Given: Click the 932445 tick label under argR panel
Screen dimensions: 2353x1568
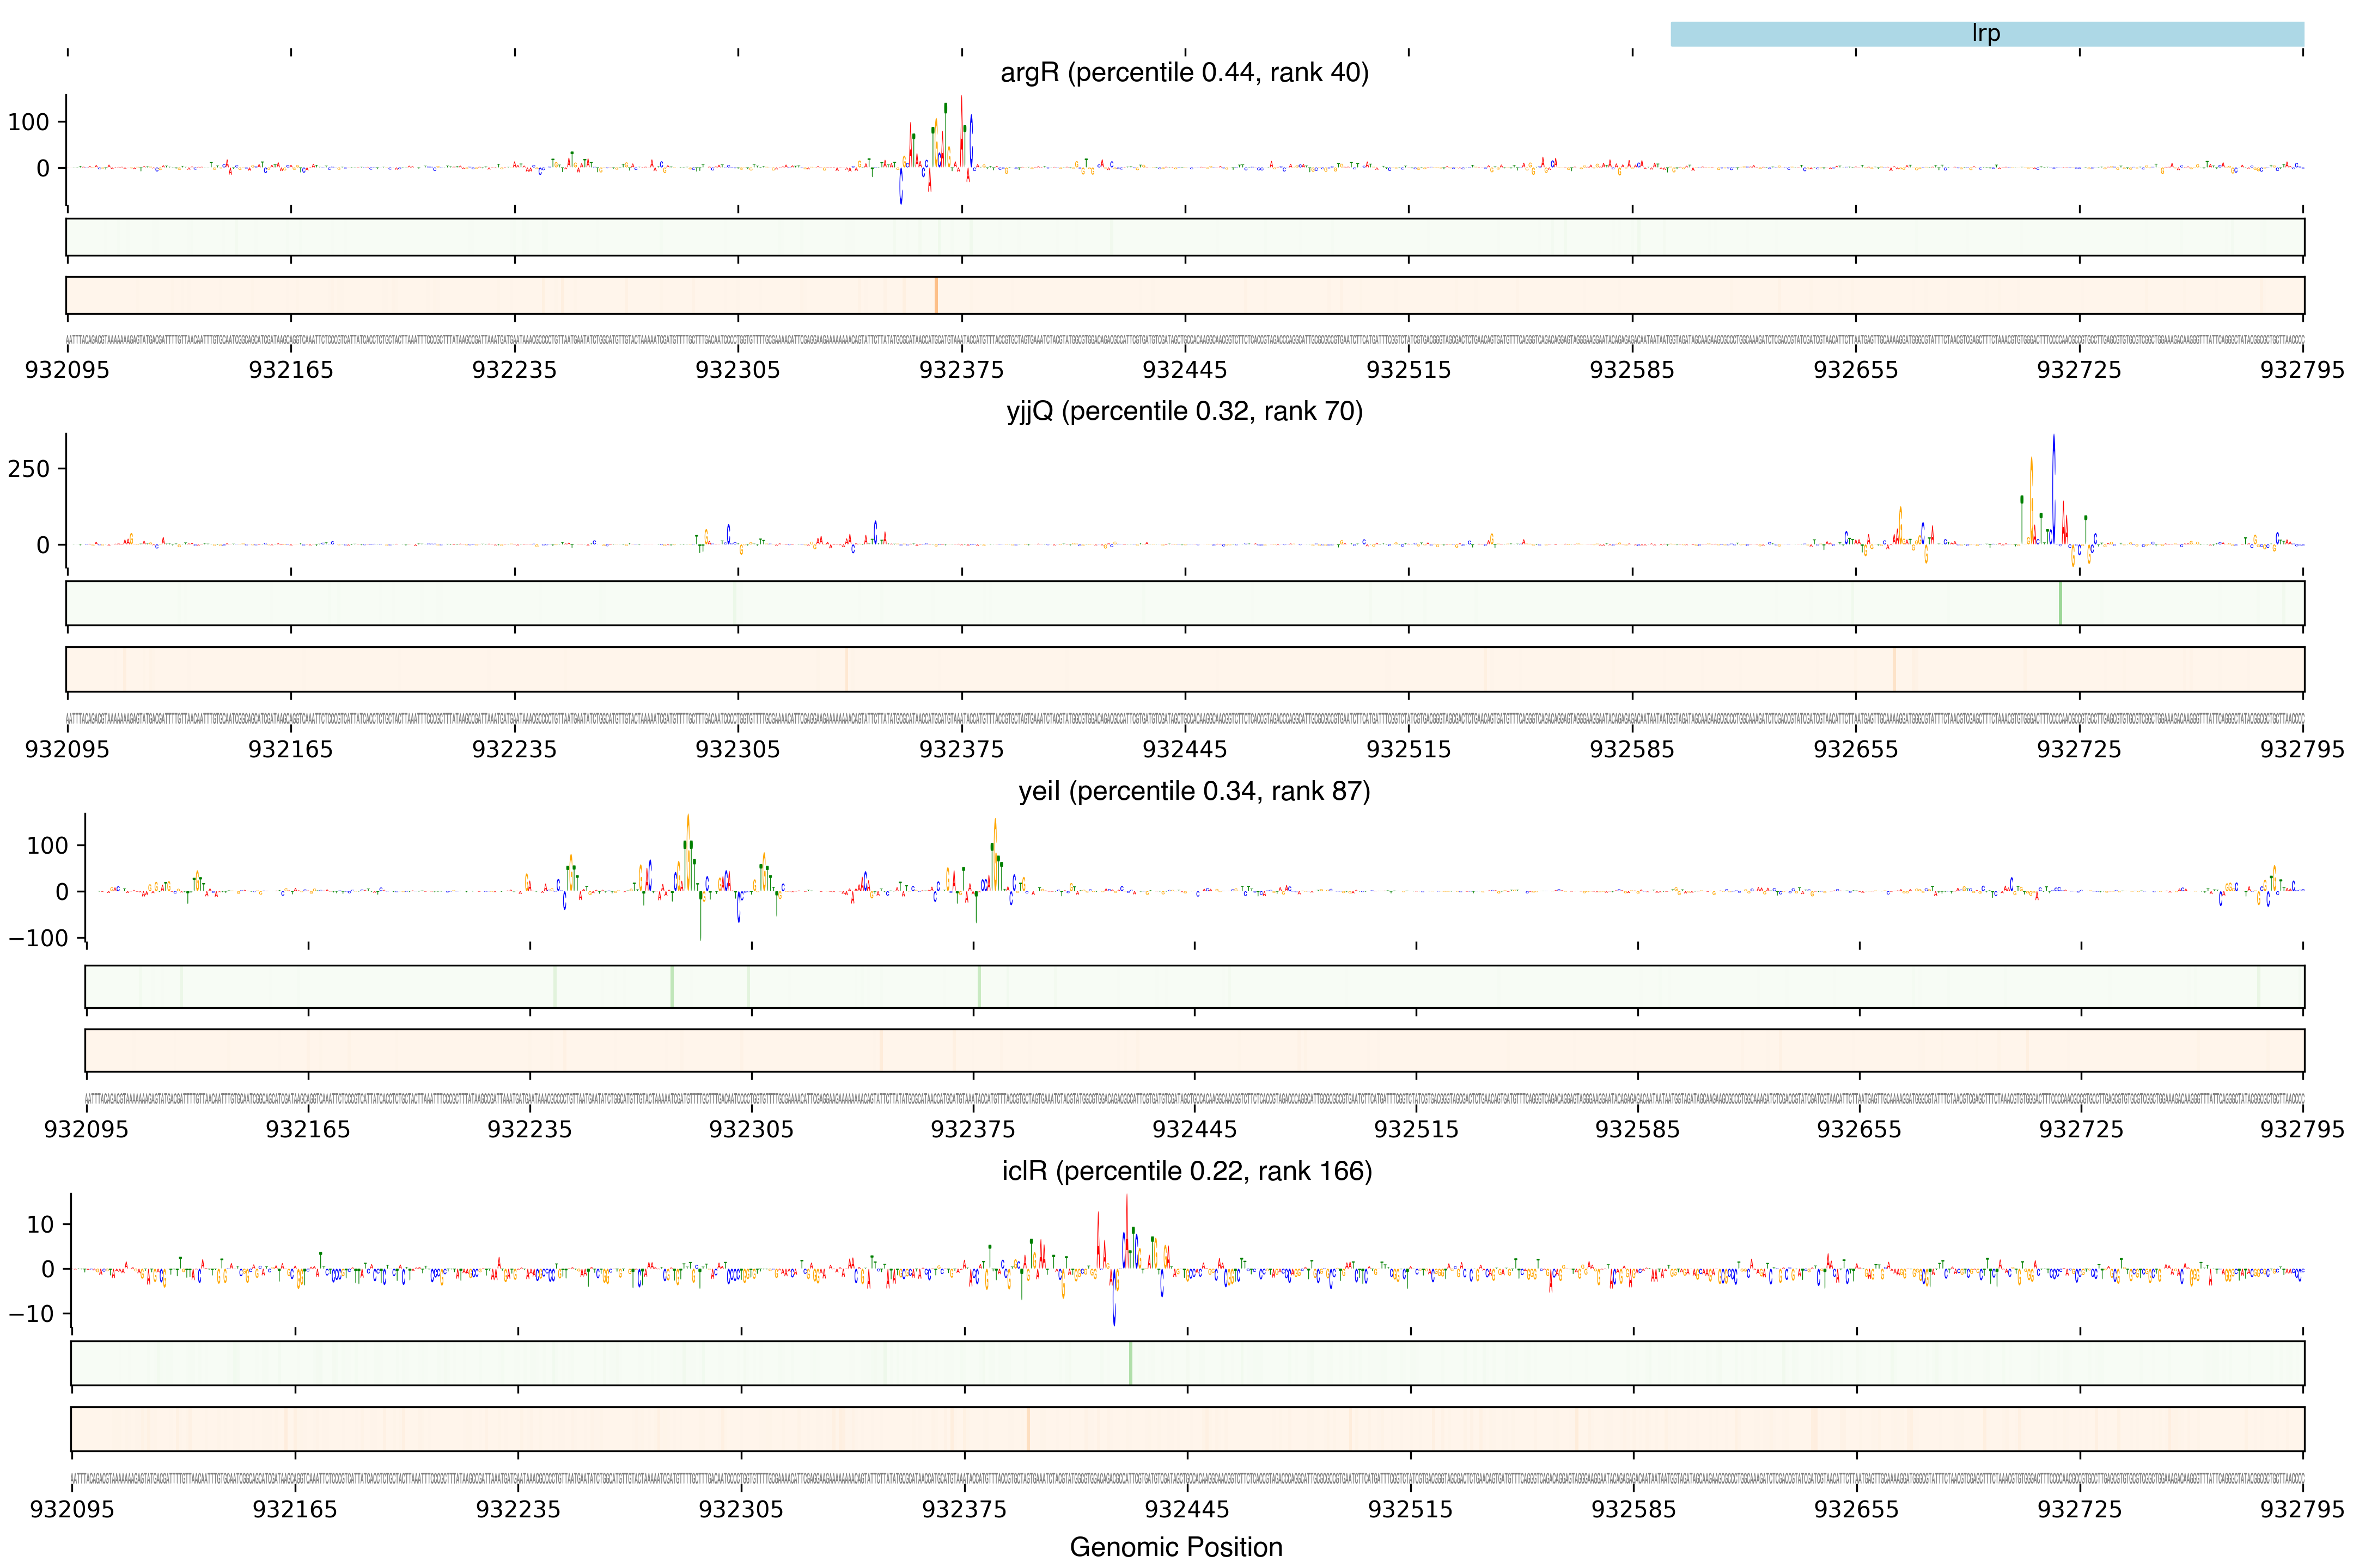Looking at the screenshot, I should click(1185, 370).
